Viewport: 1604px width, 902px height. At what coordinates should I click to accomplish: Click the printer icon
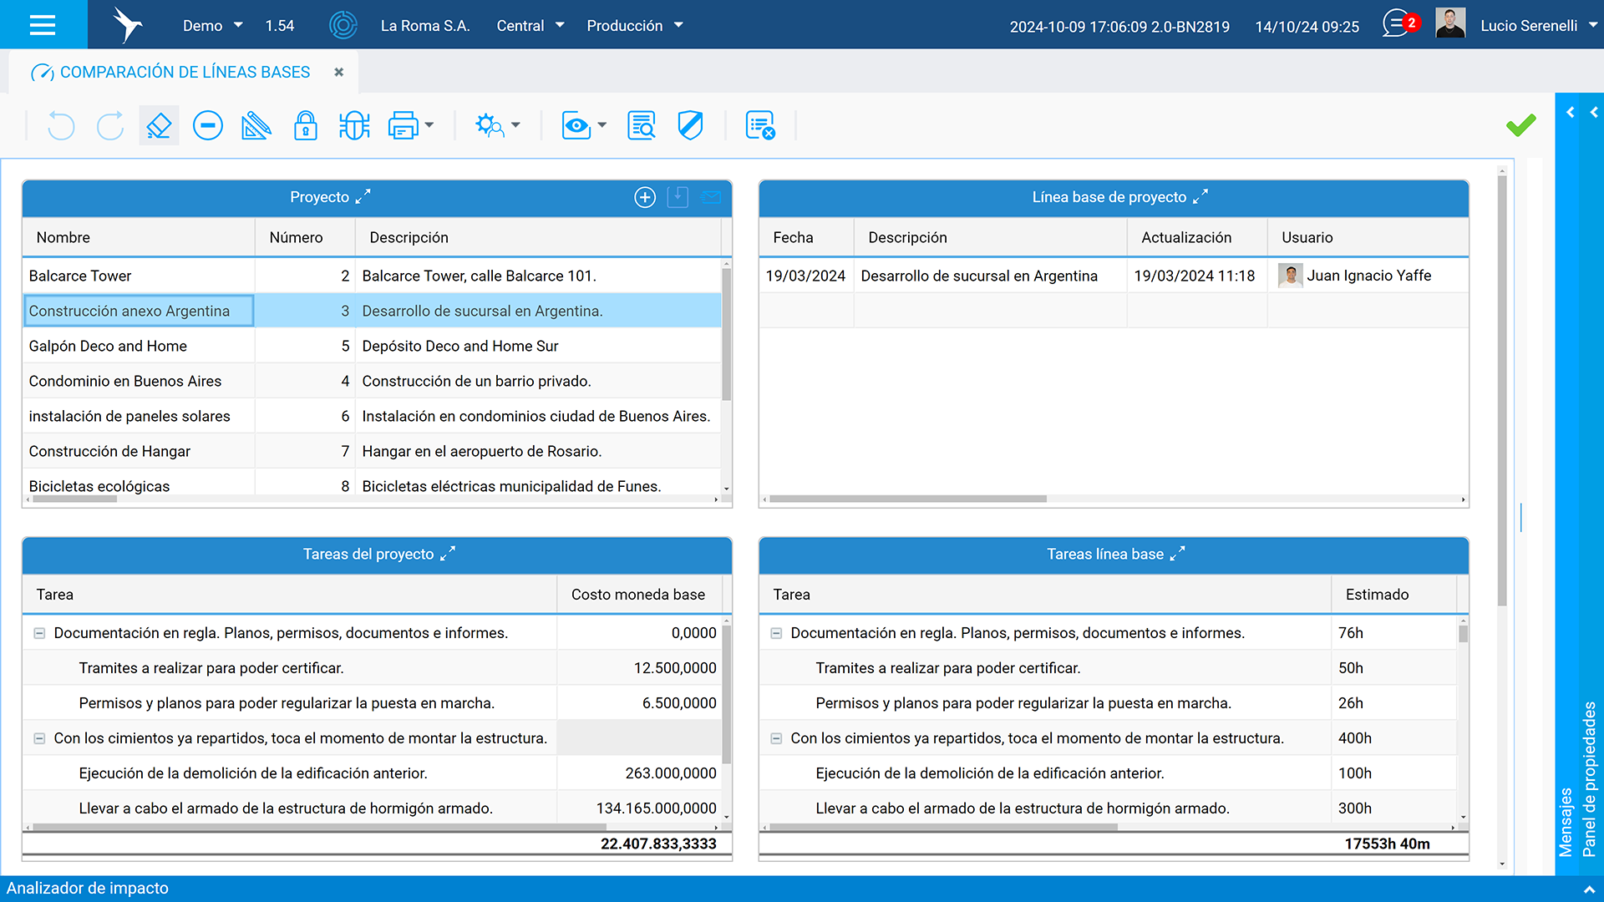pyautogui.click(x=404, y=126)
